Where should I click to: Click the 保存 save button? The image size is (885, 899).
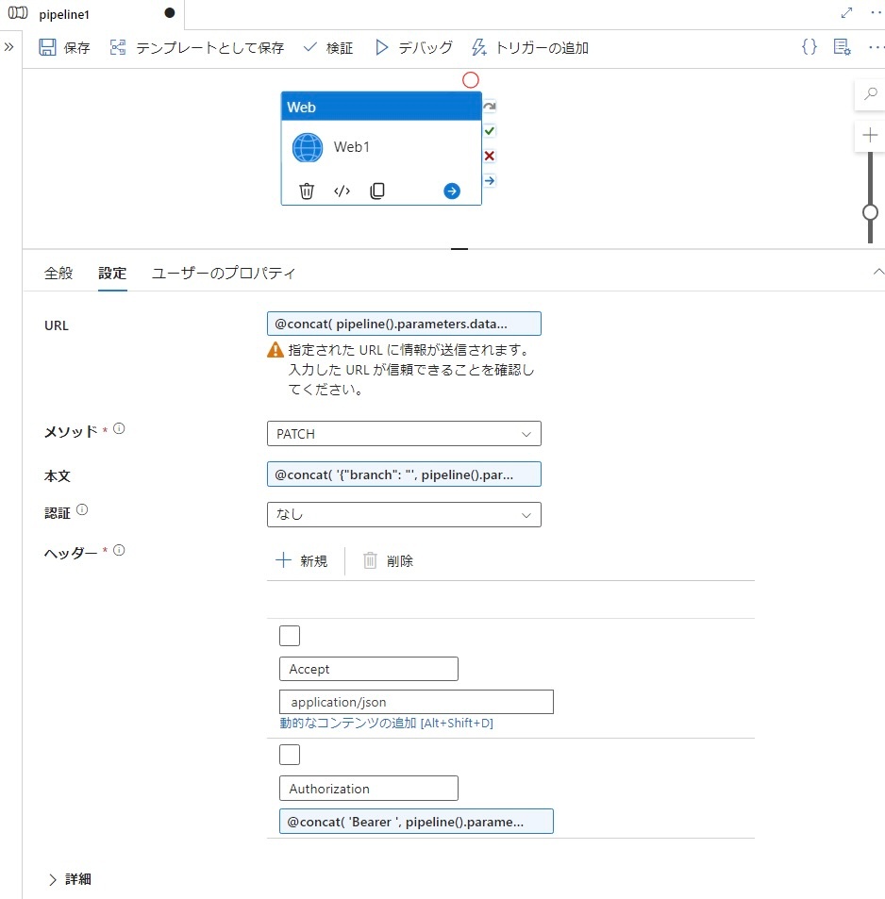pos(64,47)
